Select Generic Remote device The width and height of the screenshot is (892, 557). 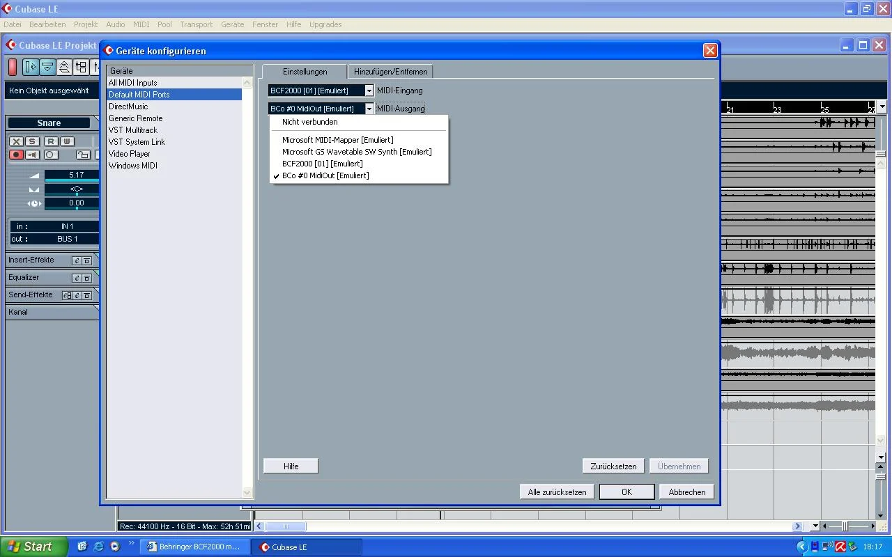(174, 118)
